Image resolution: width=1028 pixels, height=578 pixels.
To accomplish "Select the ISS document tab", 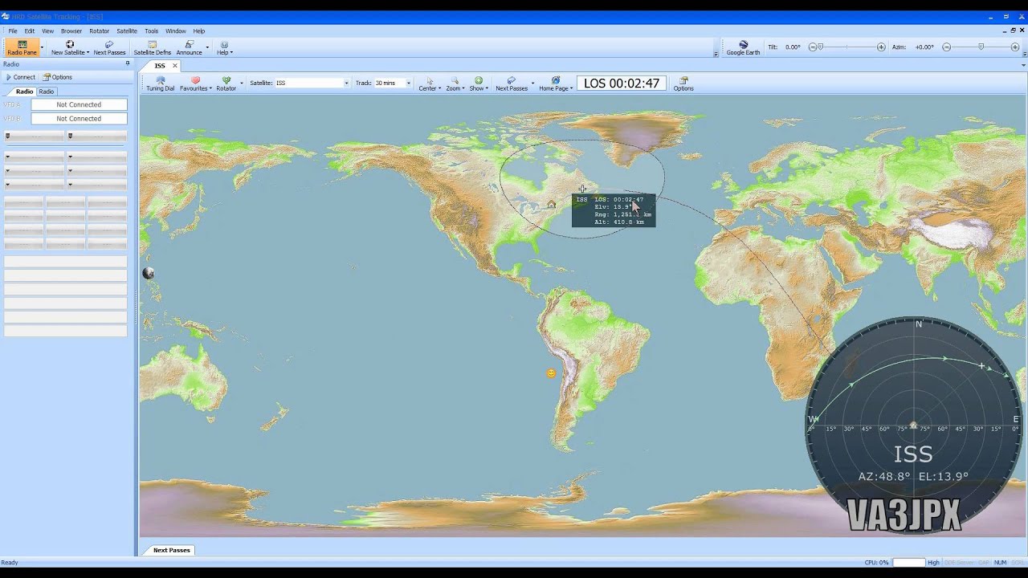I will click(x=160, y=66).
